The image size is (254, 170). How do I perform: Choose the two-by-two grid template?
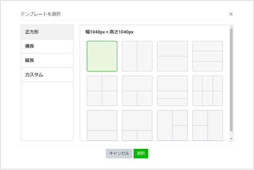point(102,91)
